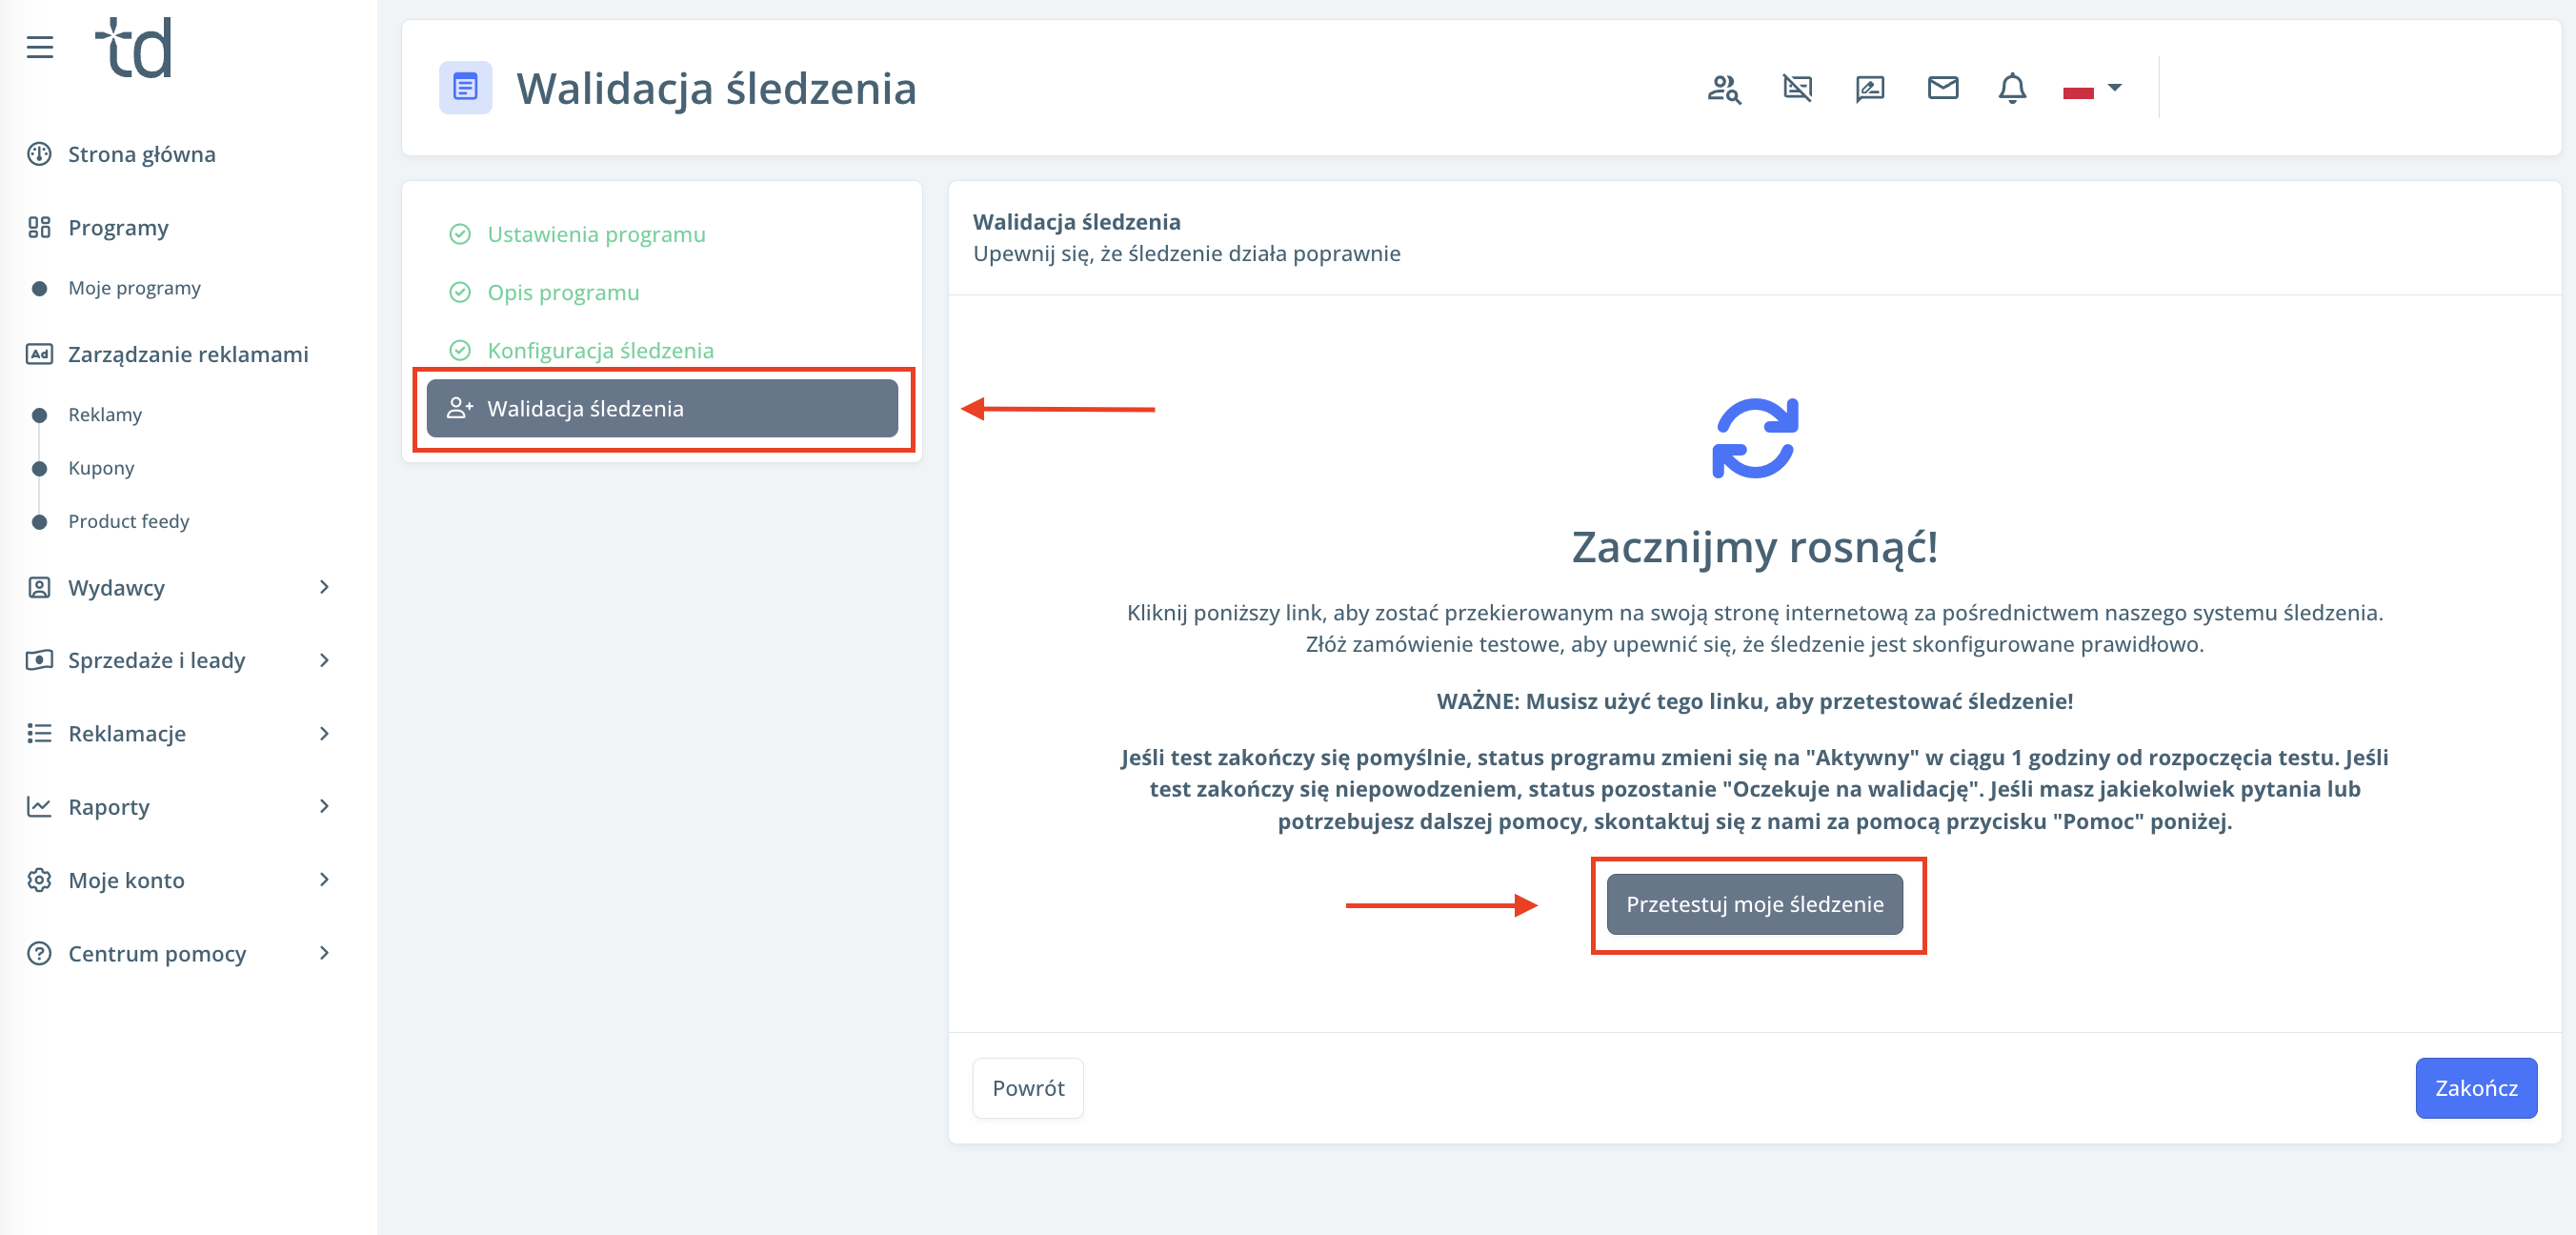Image resolution: width=2576 pixels, height=1235 pixels.
Task: Open the Product feedy submenu item
Action: [x=129, y=521]
